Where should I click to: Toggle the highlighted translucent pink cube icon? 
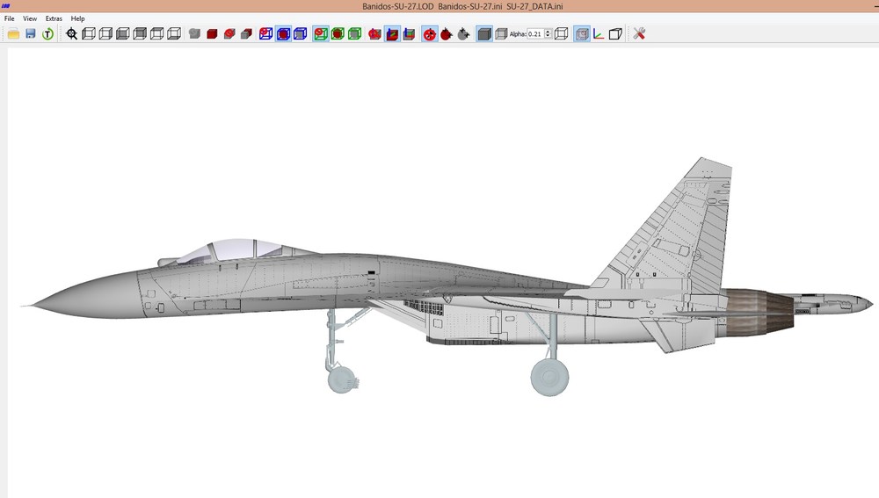tap(582, 33)
